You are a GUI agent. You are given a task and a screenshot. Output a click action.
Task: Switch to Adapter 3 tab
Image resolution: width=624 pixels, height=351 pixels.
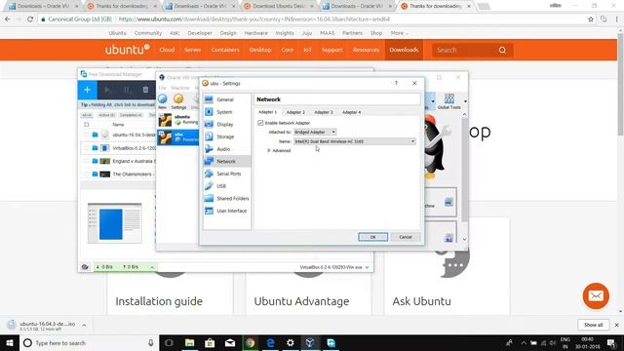click(x=324, y=113)
